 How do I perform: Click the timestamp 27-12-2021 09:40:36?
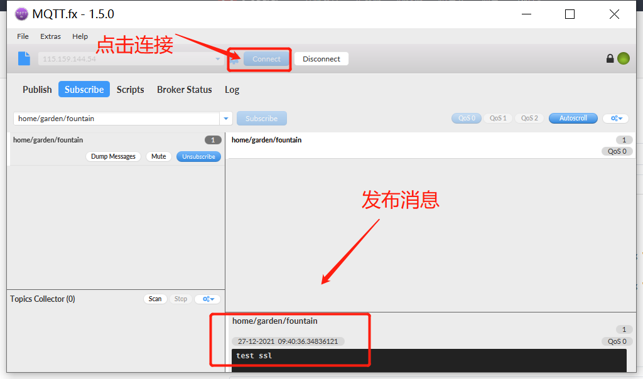(x=288, y=341)
